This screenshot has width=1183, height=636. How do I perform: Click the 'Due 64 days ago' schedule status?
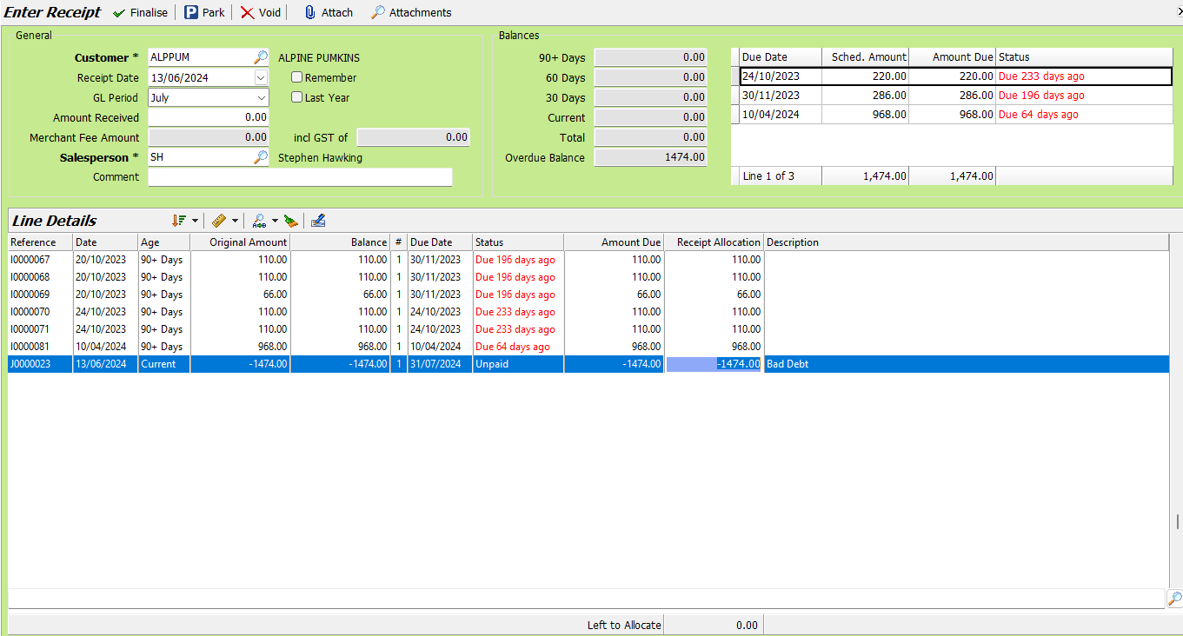click(x=1039, y=115)
